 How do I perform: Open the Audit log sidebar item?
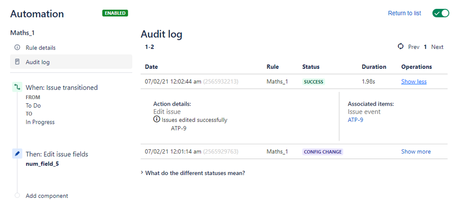tap(71, 62)
